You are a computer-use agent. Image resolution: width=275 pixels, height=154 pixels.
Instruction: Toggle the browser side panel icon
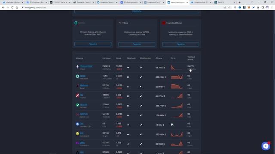(263, 8)
